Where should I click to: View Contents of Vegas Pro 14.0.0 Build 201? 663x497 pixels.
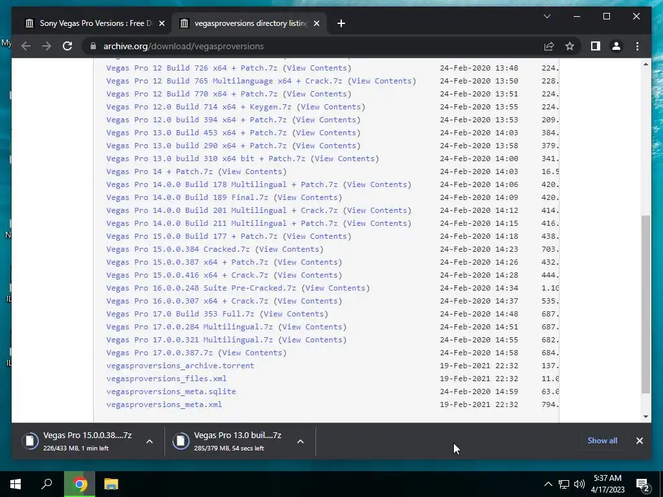click(x=377, y=210)
